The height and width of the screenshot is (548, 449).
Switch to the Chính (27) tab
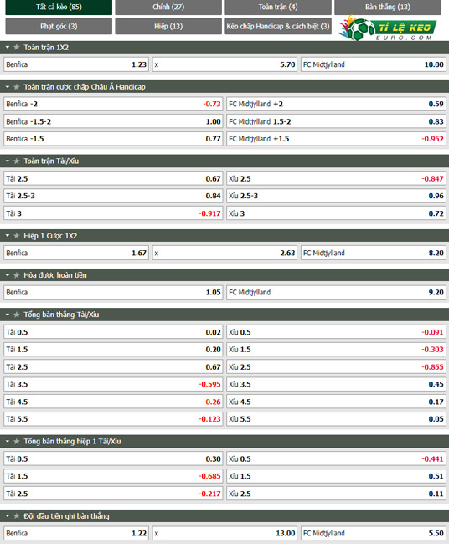point(168,7)
